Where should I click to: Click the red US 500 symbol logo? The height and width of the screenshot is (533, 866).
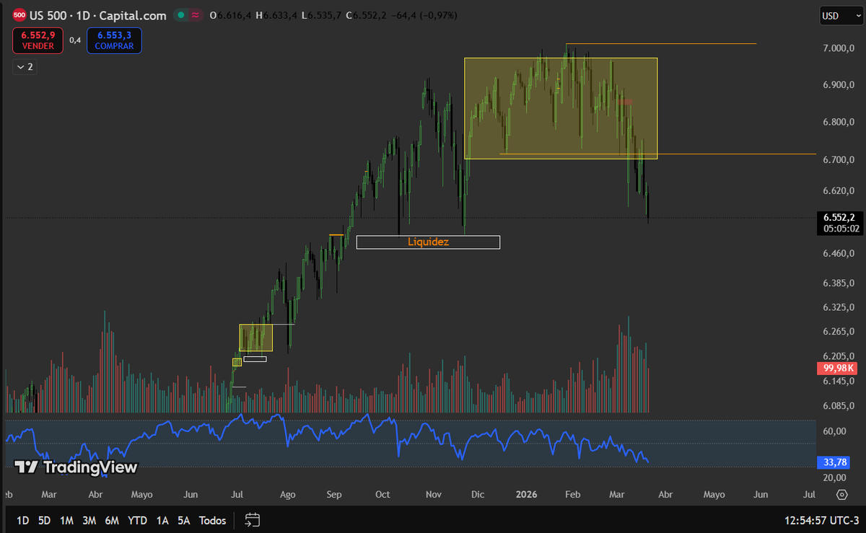[x=19, y=15]
